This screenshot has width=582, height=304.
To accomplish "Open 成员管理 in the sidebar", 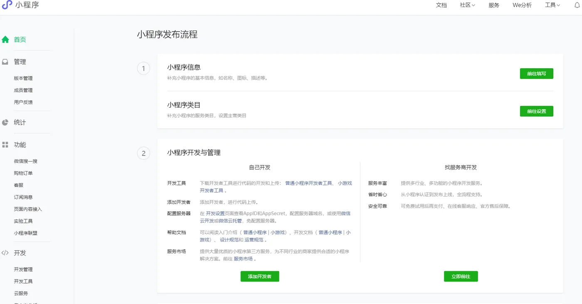I will click(23, 90).
